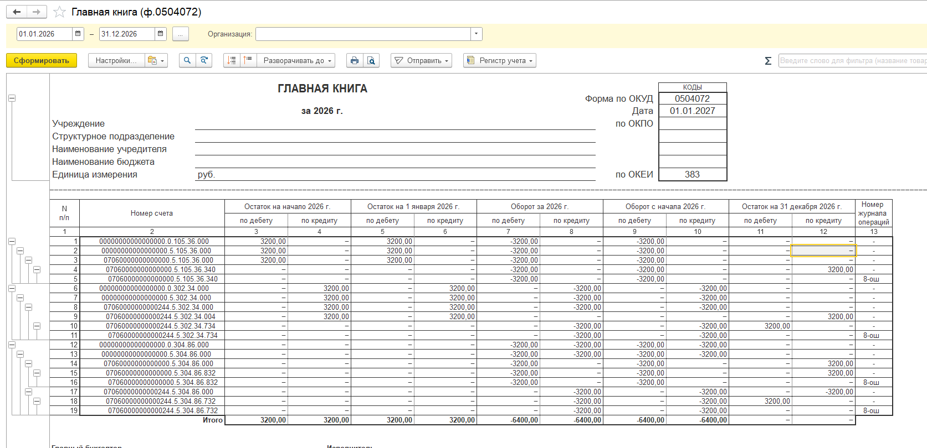Collapse the report header group beside ГЛАВНАЯ КНИГА

click(12, 98)
